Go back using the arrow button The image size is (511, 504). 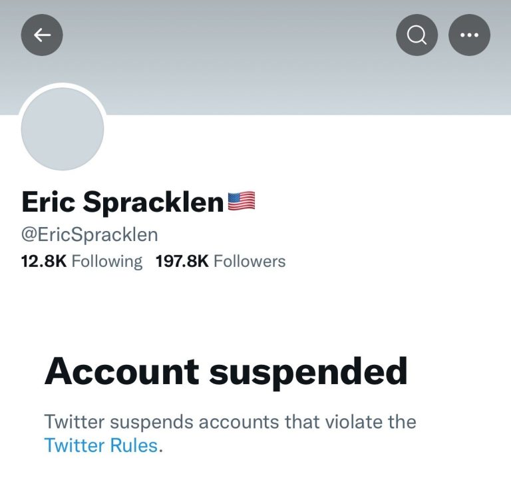tap(42, 35)
